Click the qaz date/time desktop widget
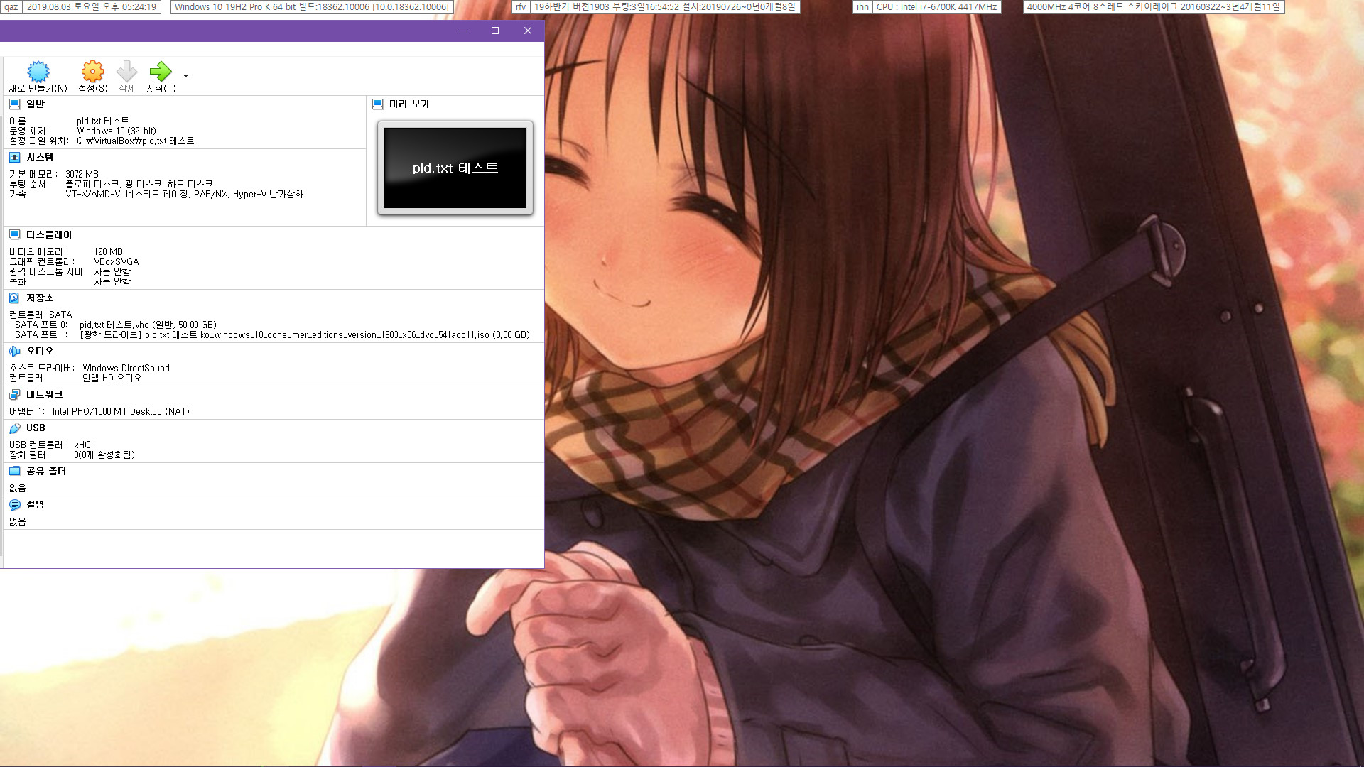Viewport: 1364px width, 767px height. point(80,7)
